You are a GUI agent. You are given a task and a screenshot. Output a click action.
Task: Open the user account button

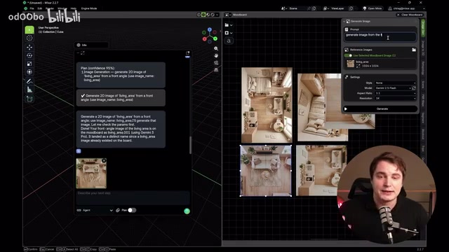tap(406, 8)
